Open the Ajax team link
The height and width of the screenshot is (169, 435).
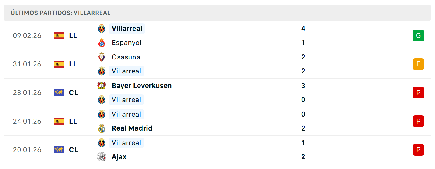click(119, 157)
